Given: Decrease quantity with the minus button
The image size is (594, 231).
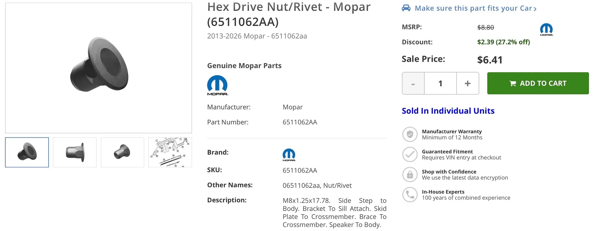Looking at the screenshot, I should pos(413,83).
